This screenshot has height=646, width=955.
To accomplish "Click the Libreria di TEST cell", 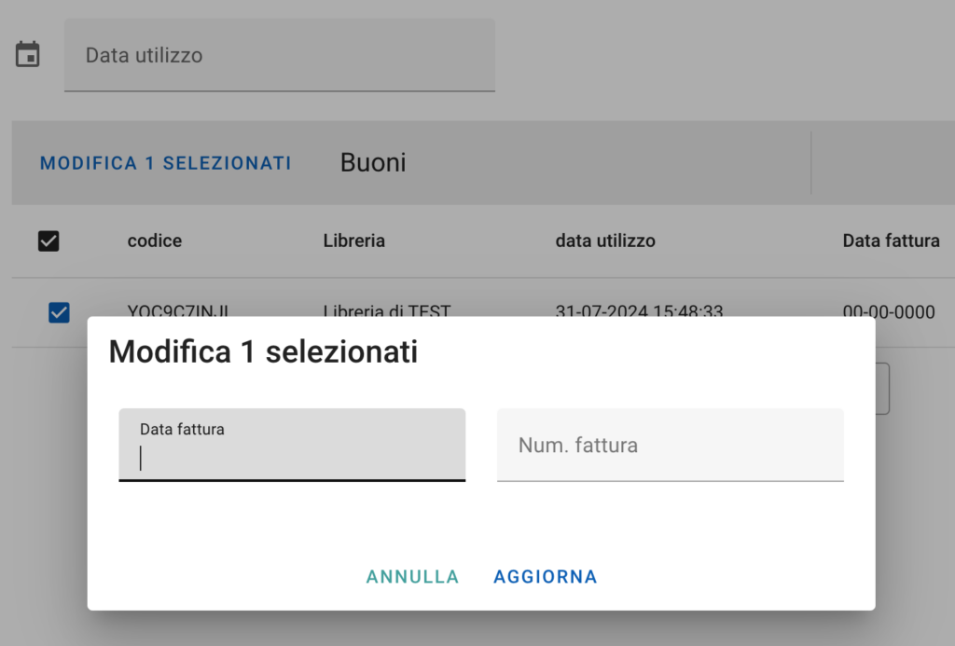I will 387,311.
